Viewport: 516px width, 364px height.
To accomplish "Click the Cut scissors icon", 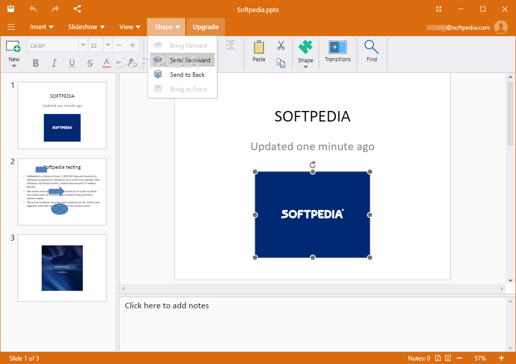I will 281,45.
